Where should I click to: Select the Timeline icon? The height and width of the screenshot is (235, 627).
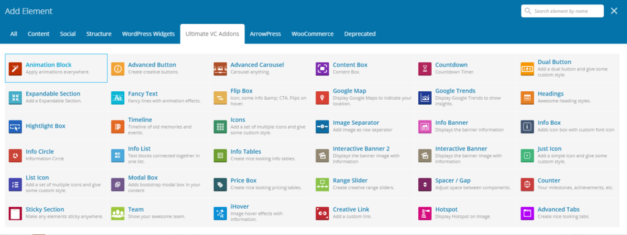click(118, 126)
